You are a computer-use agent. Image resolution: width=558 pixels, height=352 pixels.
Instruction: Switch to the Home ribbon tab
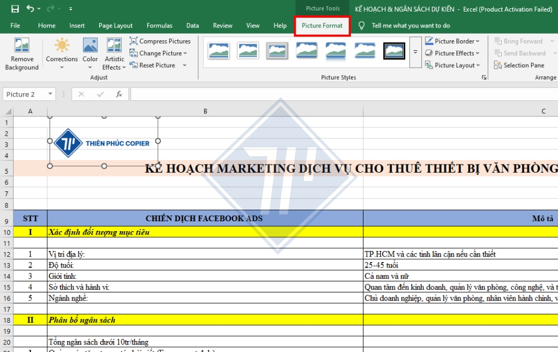pos(46,25)
